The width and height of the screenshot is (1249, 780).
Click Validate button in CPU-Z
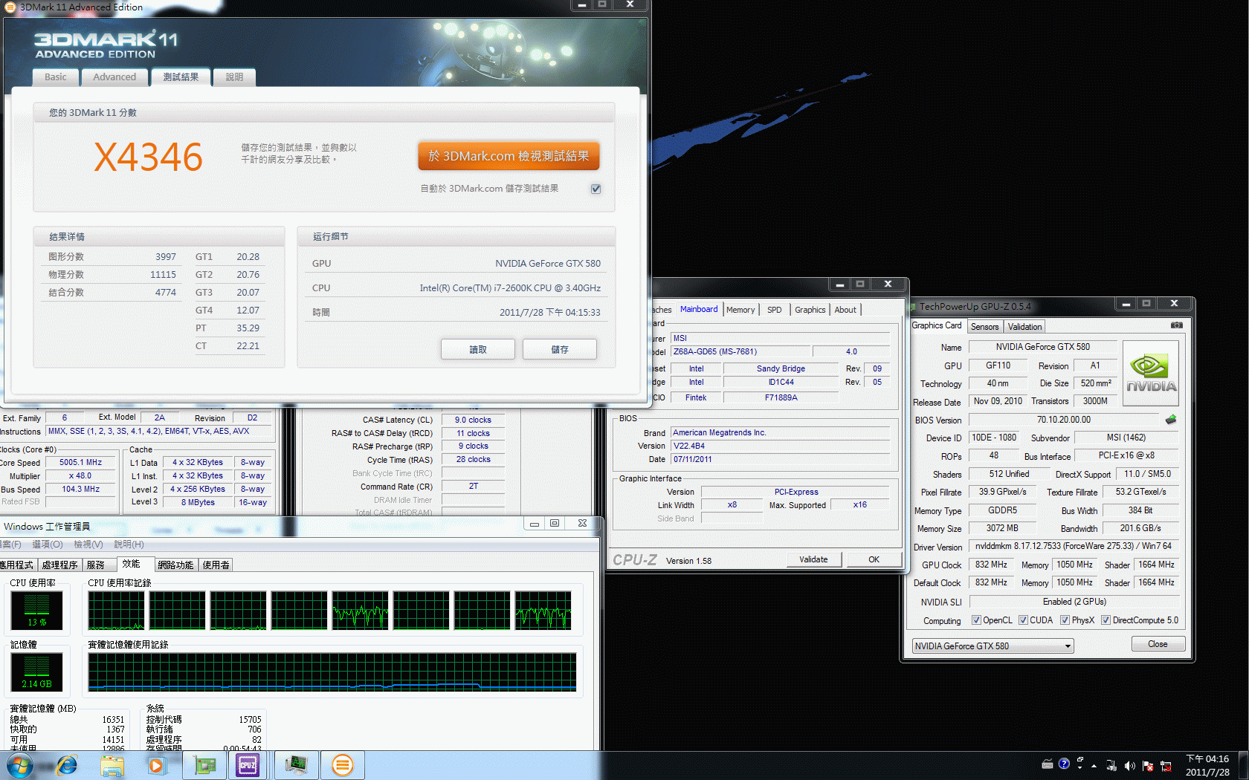(x=813, y=559)
